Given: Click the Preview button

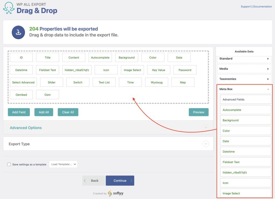Looking at the screenshot, I should [199, 112].
